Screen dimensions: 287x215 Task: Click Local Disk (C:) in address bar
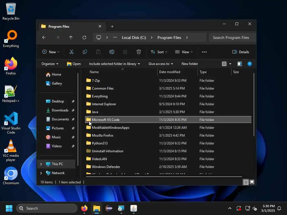[x=134, y=38]
